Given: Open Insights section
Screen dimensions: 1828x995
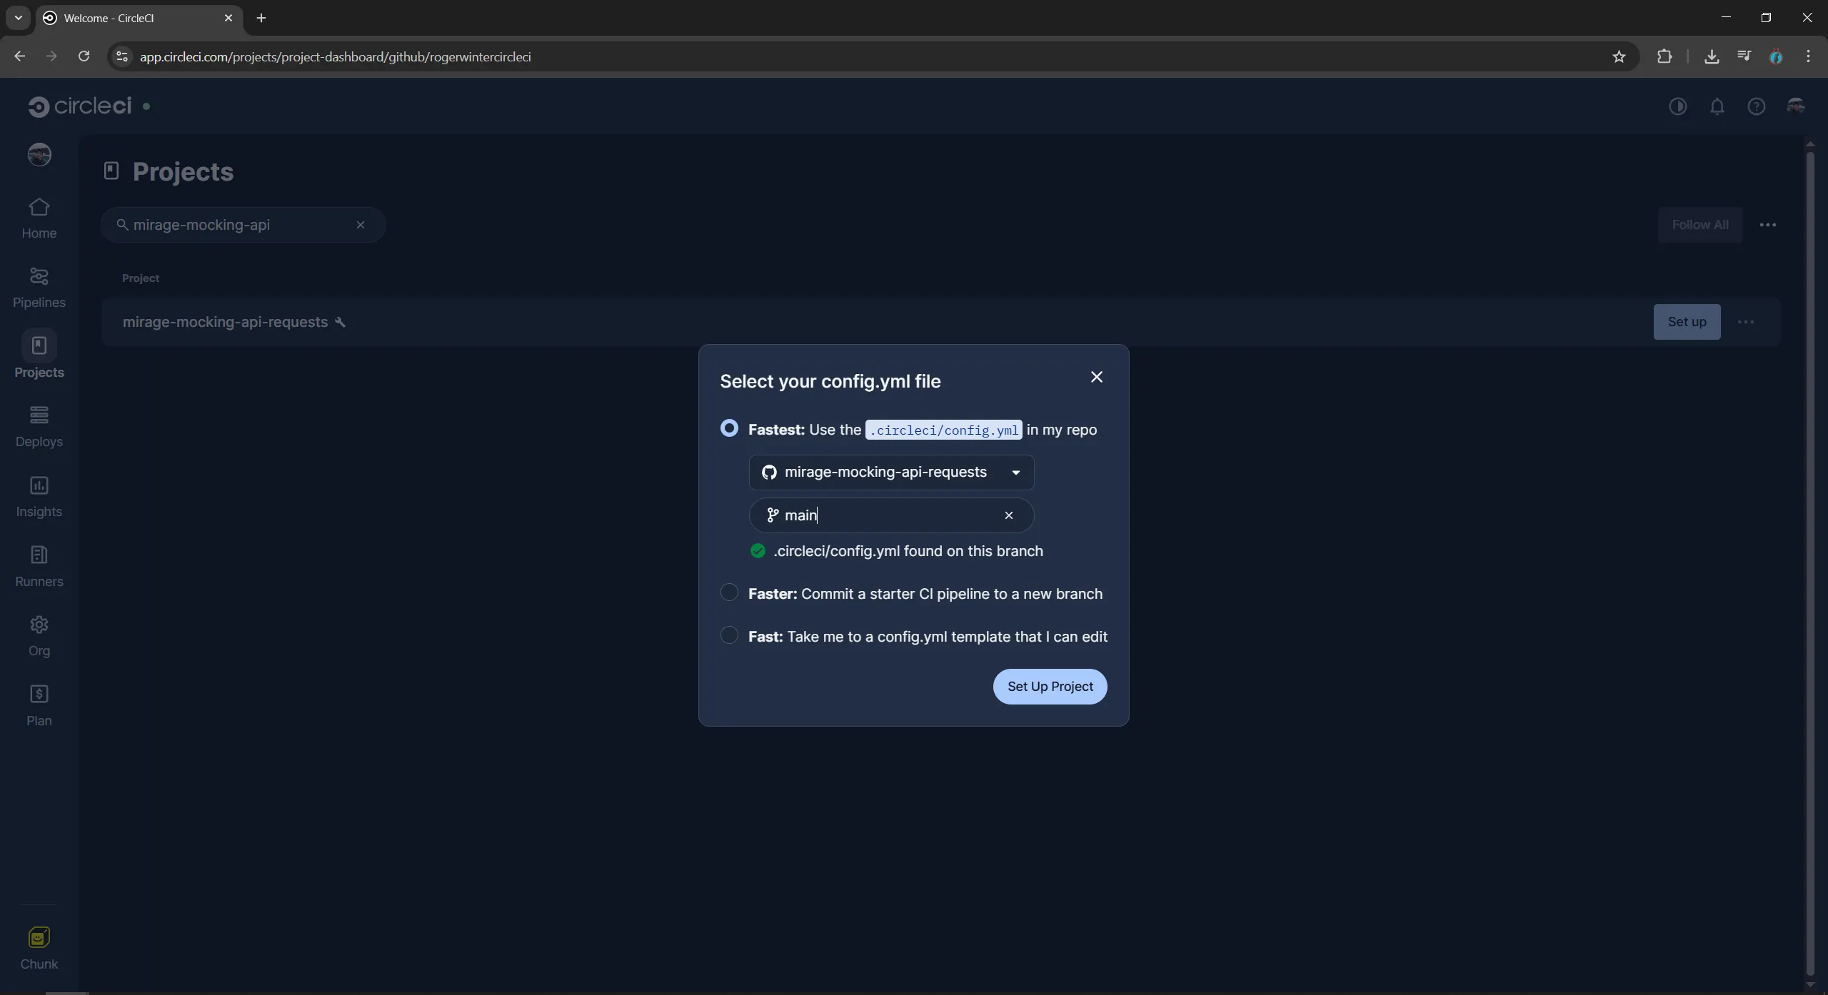Looking at the screenshot, I should coord(39,497).
